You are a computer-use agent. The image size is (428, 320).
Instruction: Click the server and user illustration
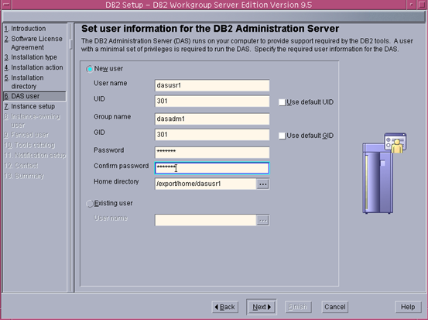click(x=385, y=173)
